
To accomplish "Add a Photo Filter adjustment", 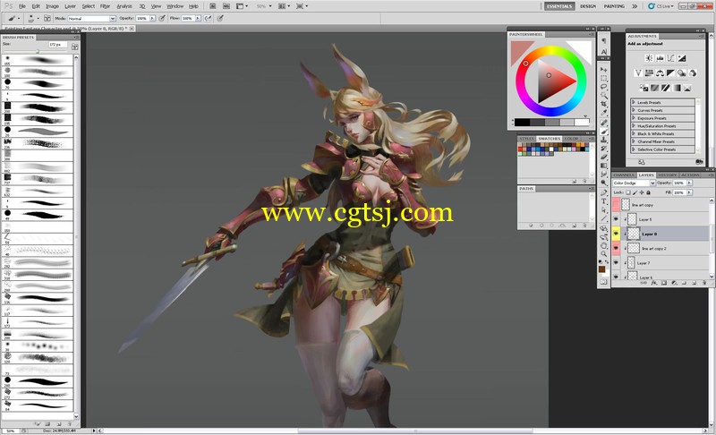I will [682, 73].
